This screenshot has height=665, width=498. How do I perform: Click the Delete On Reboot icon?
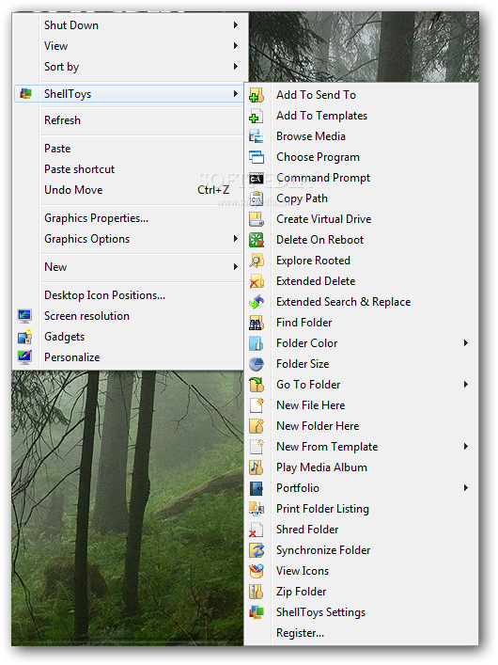[x=257, y=240]
